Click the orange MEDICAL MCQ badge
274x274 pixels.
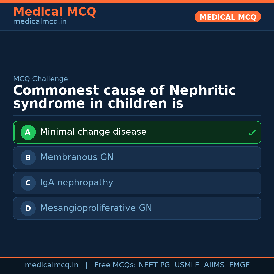tap(228, 17)
